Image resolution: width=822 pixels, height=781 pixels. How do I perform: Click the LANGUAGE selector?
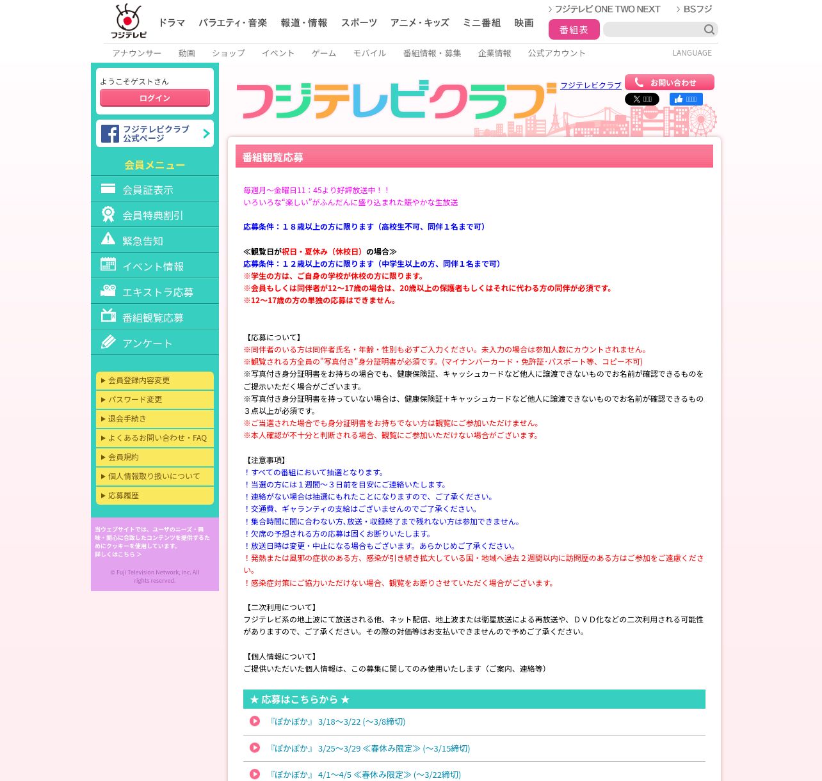(x=692, y=53)
